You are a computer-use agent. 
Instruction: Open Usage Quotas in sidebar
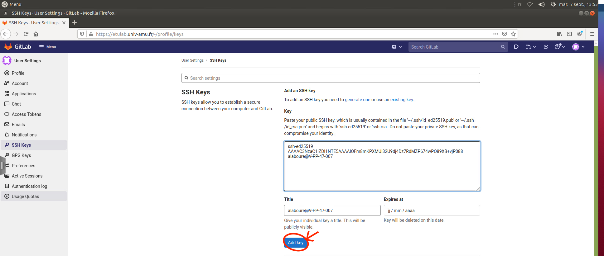34,197
